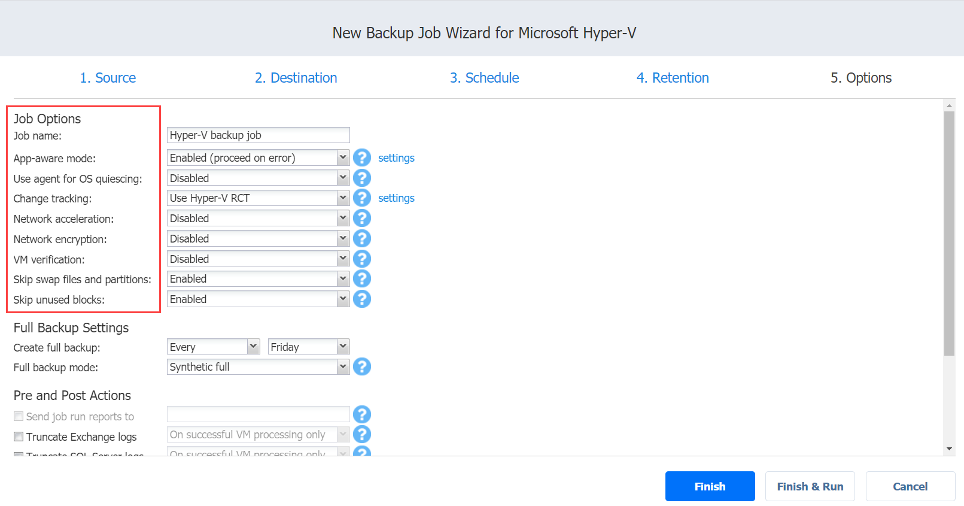Open help for Use agent for OS quiescing
This screenshot has height=506, width=964.
[362, 178]
